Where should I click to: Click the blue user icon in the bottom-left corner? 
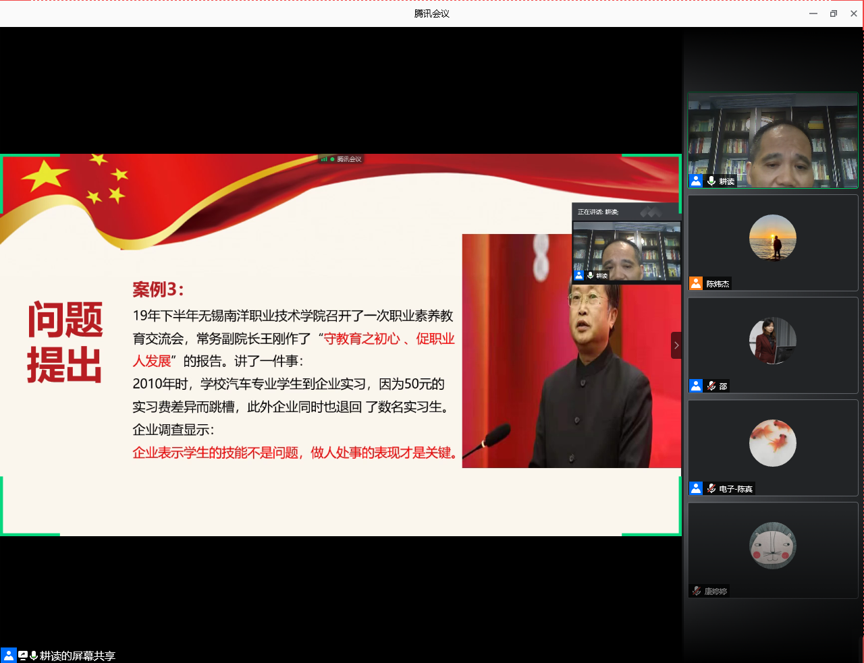pos(9,656)
